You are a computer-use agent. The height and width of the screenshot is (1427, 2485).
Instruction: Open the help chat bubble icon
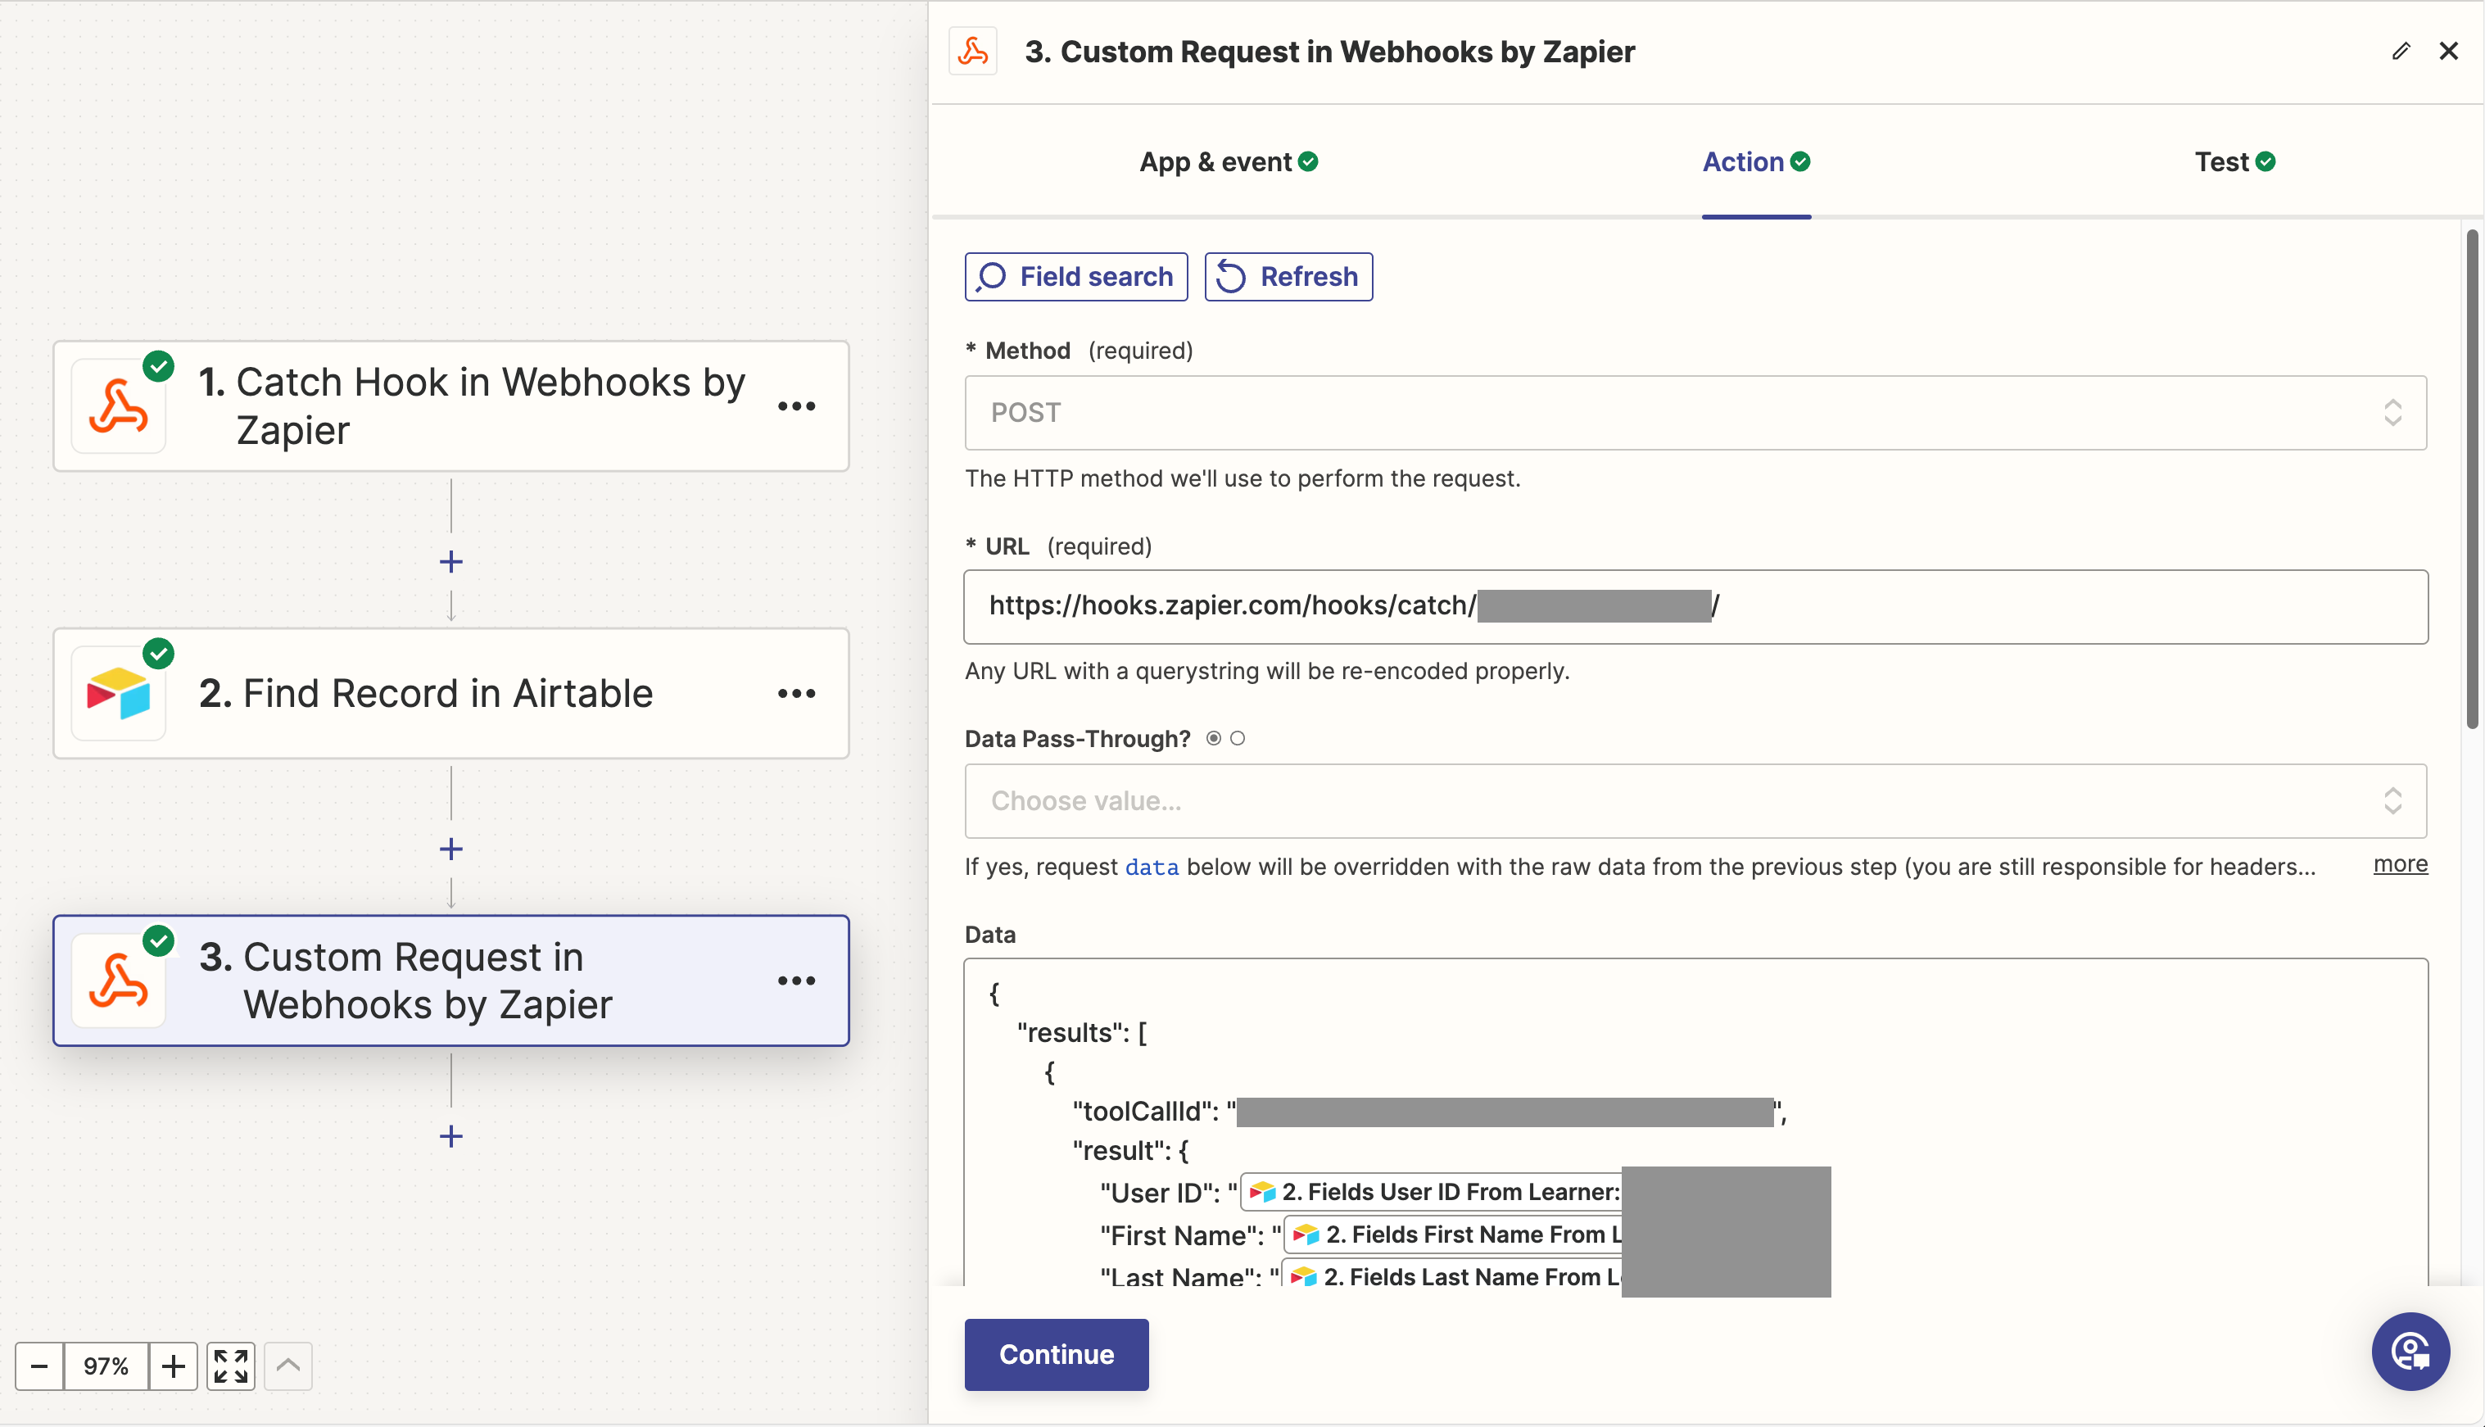pyautogui.click(x=2410, y=1352)
